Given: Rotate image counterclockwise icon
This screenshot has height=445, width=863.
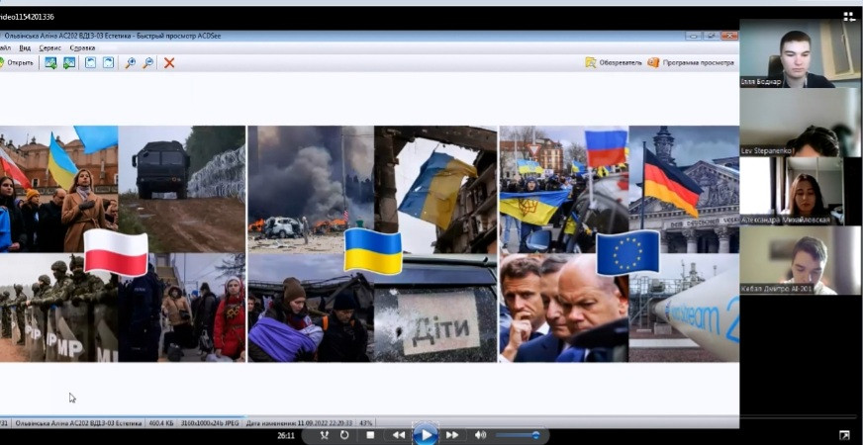Looking at the screenshot, I should point(91,62).
